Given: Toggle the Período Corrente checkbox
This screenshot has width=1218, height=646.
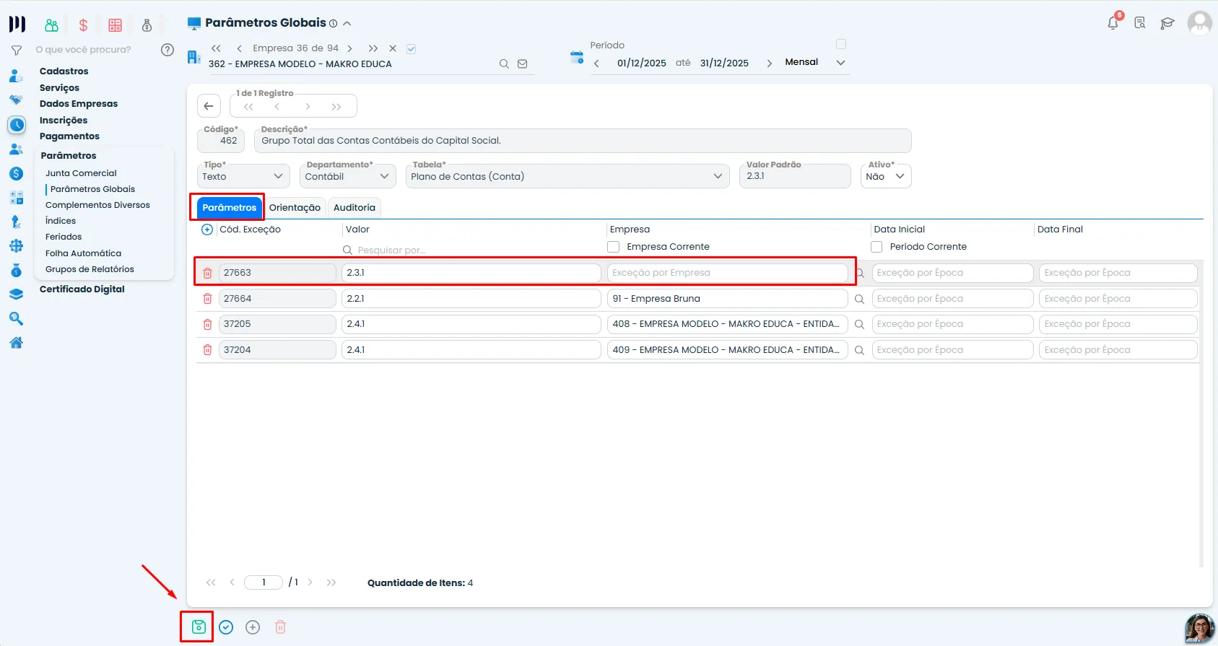Looking at the screenshot, I should pyautogui.click(x=876, y=247).
